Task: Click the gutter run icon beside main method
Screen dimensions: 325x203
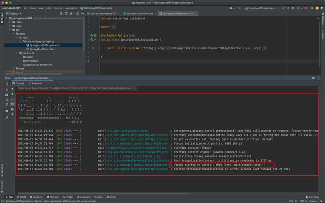Action: click(93, 48)
